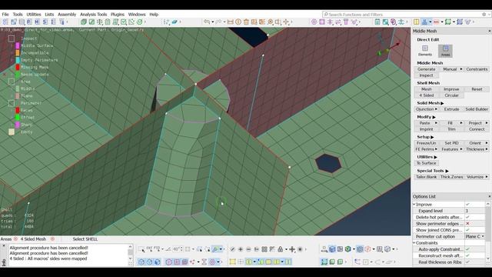Click the red MS label toolbar icon
The height and width of the screenshot is (277, 492).
[x=437, y=22]
